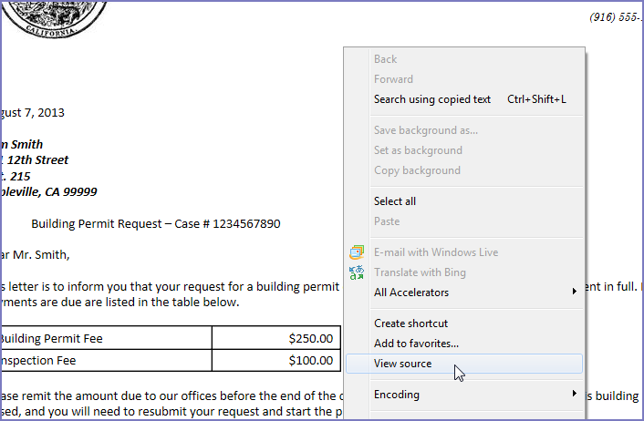Click the Translate with Bing icon
Viewport: 644px width, 421px height.
tap(357, 272)
